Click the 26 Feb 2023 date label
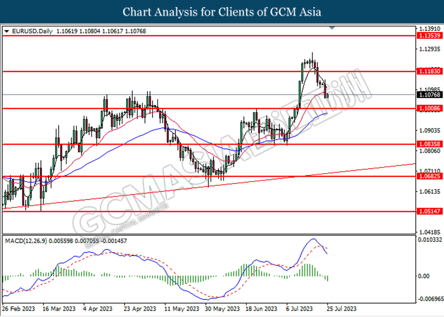The height and width of the screenshot is (317, 444). pos(18,309)
